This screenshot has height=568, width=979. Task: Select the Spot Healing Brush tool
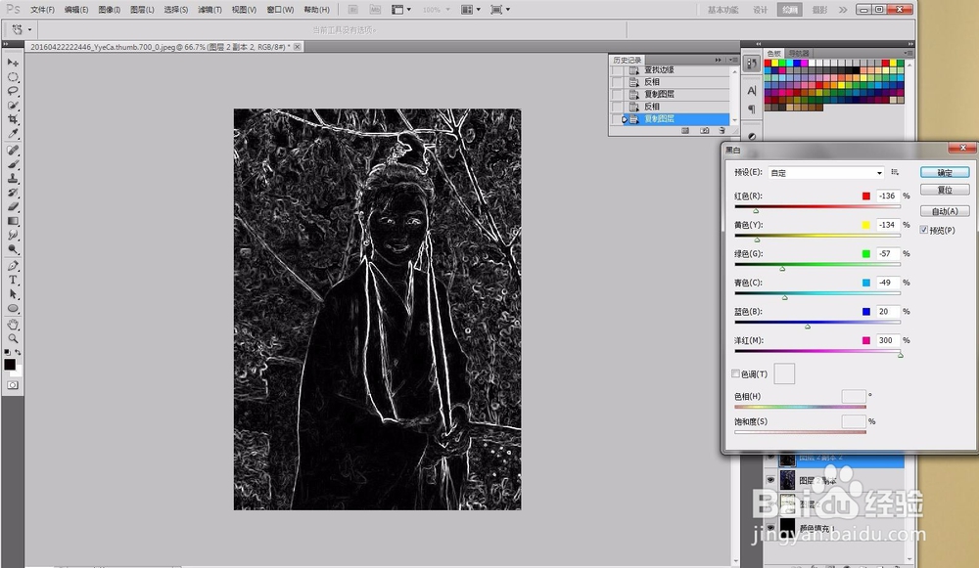[x=13, y=151]
